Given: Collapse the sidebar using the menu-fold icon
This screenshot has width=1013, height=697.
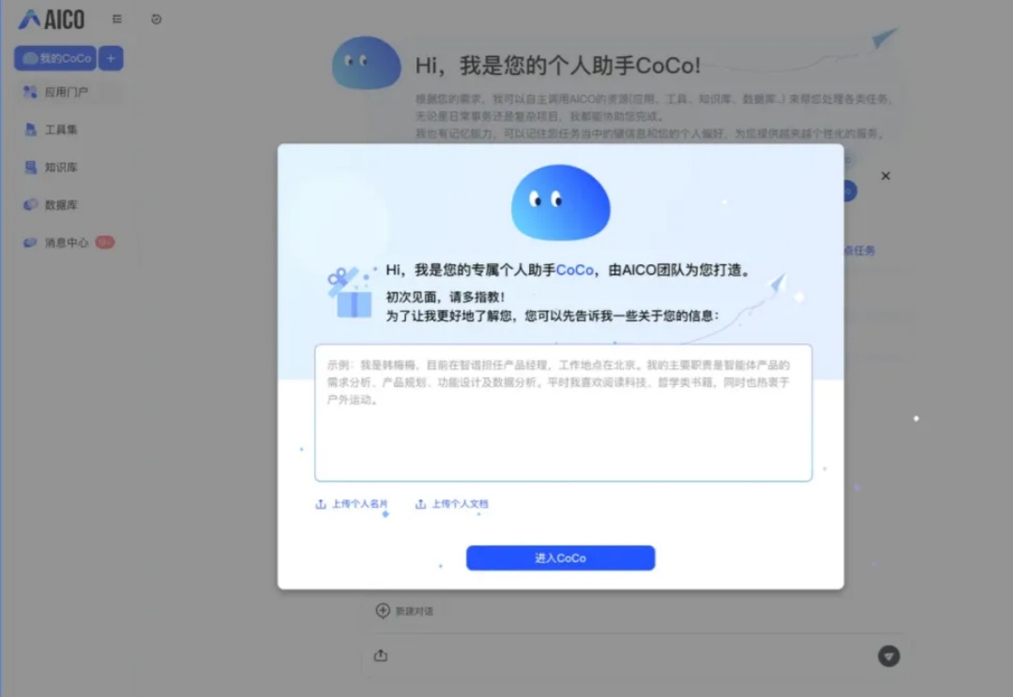Looking at the screenshot, I should point(117,20).
